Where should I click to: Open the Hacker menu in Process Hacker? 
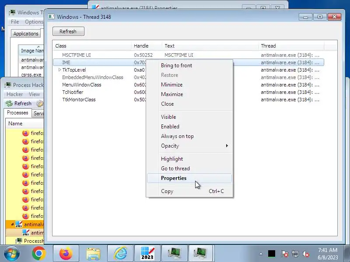pyautogui.click(x=15, y=94)
